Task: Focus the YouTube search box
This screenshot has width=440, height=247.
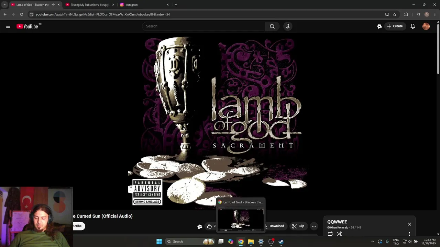Action: pyautogui.click(x=203, y=26)
